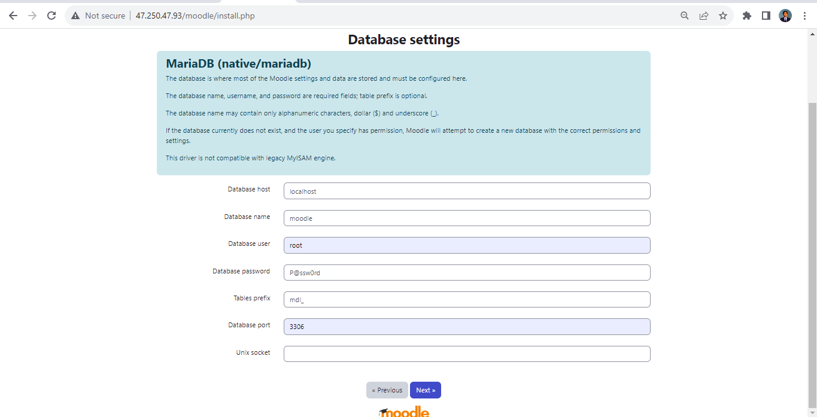
Task: Click the Database port field
Action: point(467,327)
